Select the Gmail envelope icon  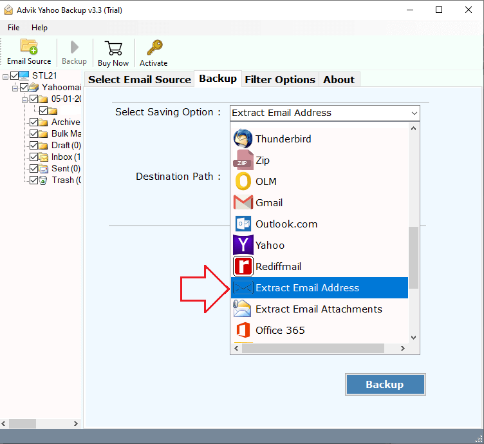point(243,202)
